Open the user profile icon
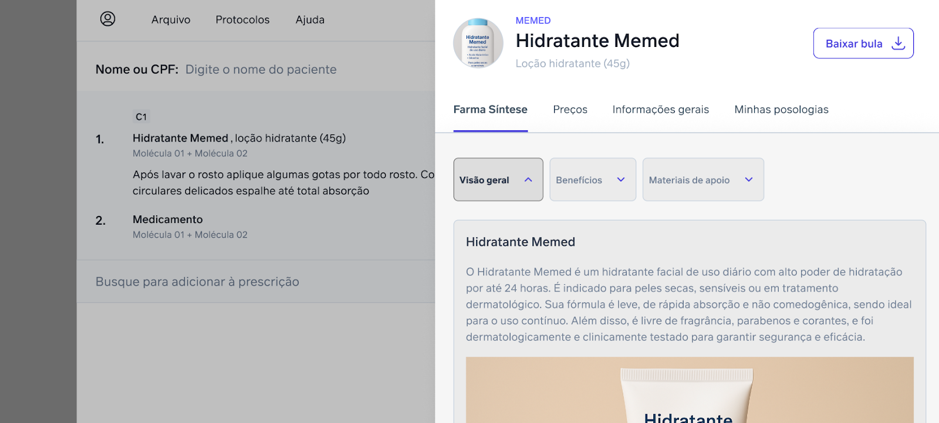 107,19
